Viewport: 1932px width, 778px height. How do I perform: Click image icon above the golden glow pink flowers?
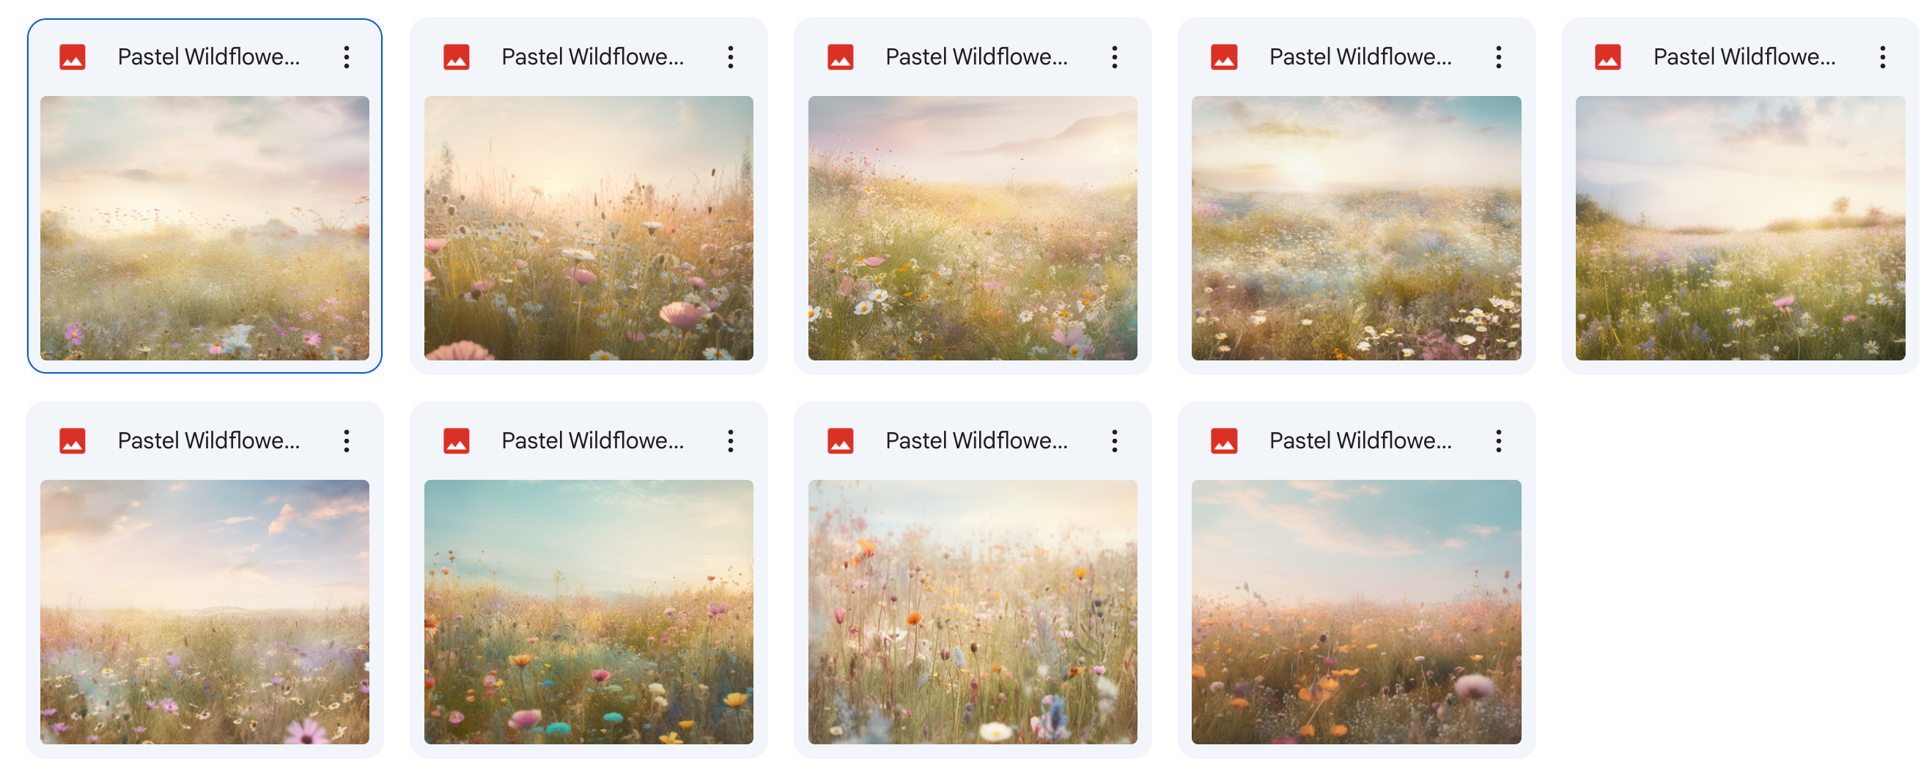coord(457,57)
